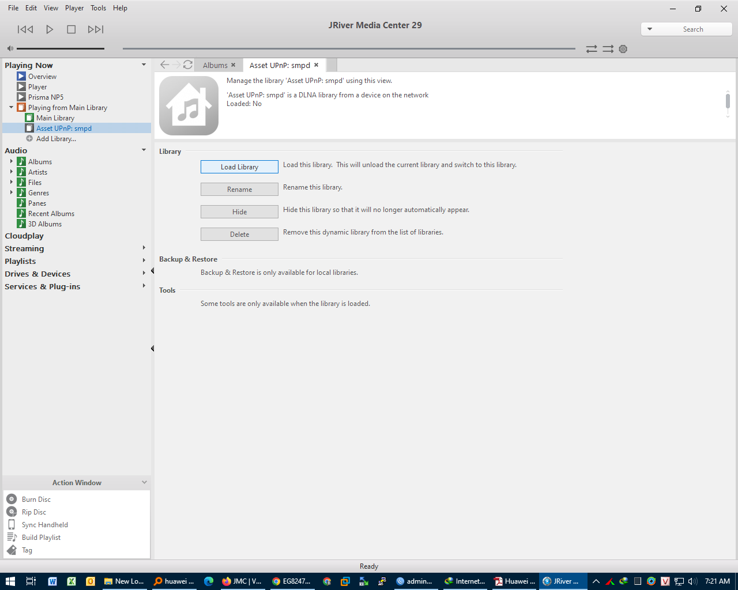Image resolution: width=738 pixels, height=590 pixels.
Task: Open the search options dropdown arrow
Action: [650, 29]
